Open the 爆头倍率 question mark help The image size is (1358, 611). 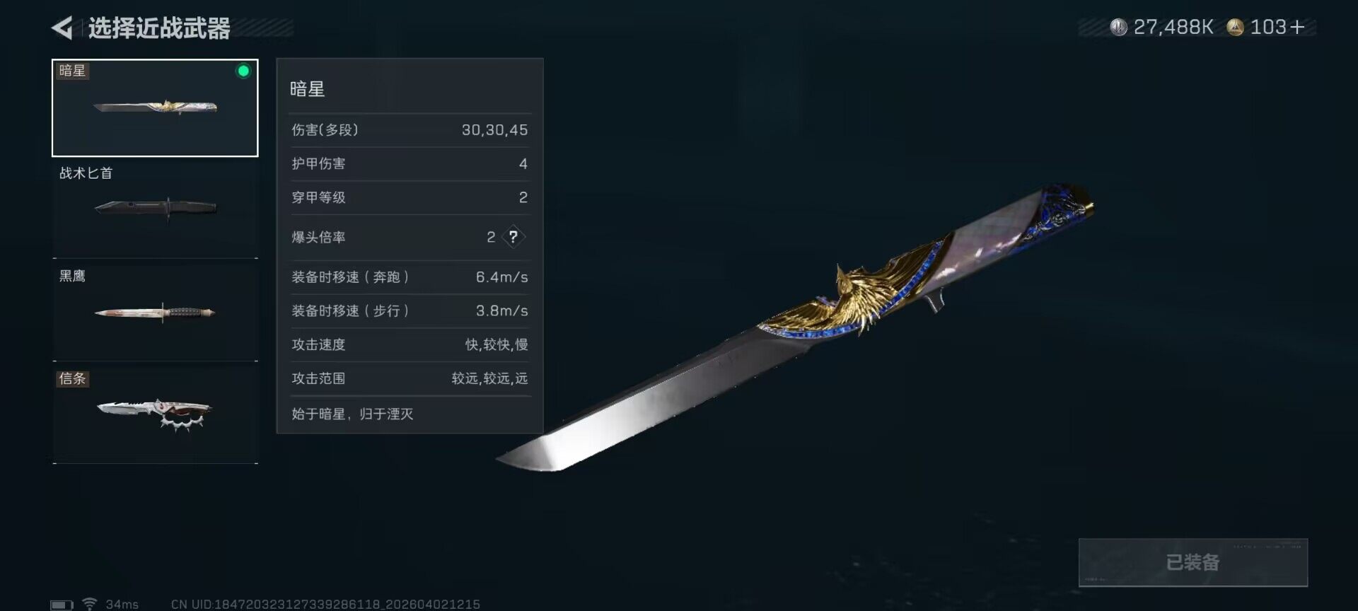coord(513,237)
